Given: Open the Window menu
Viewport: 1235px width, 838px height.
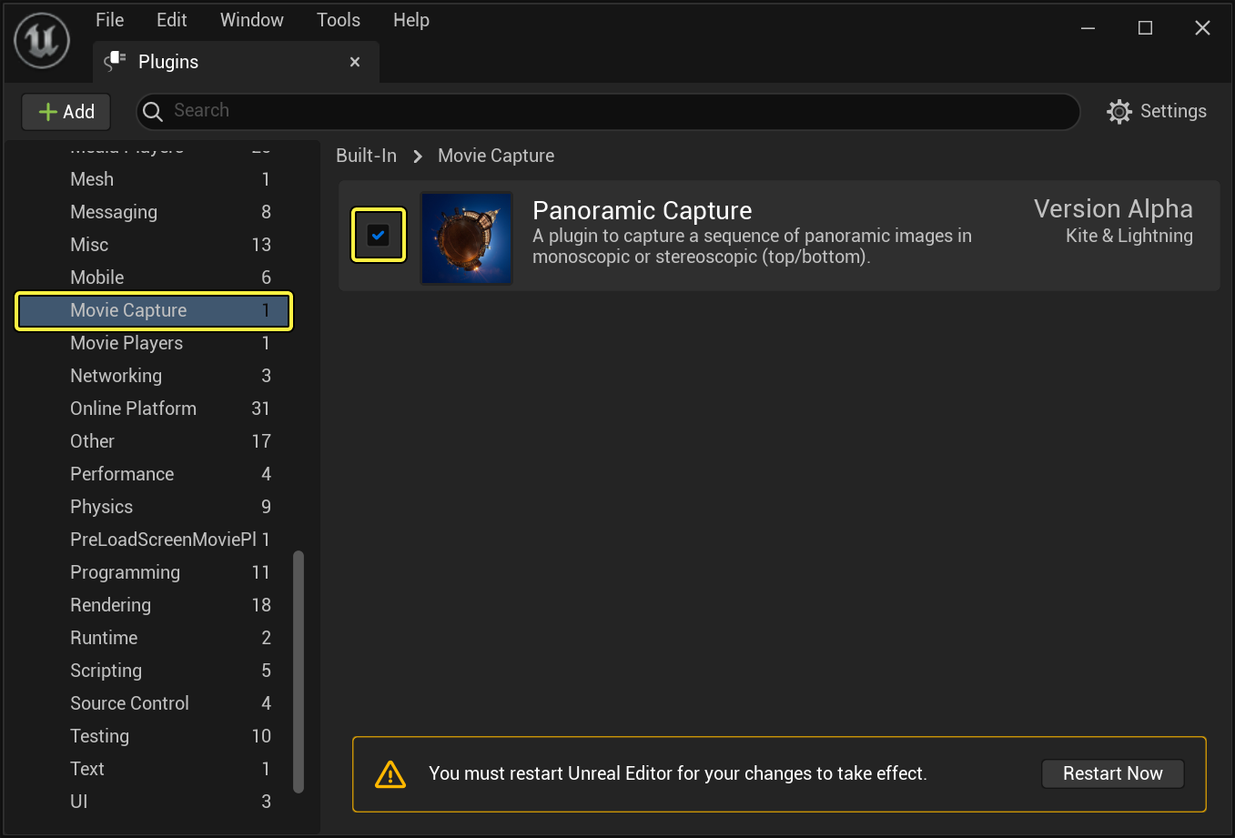Looking at the screenshot, I should click(x=252, y=20).
